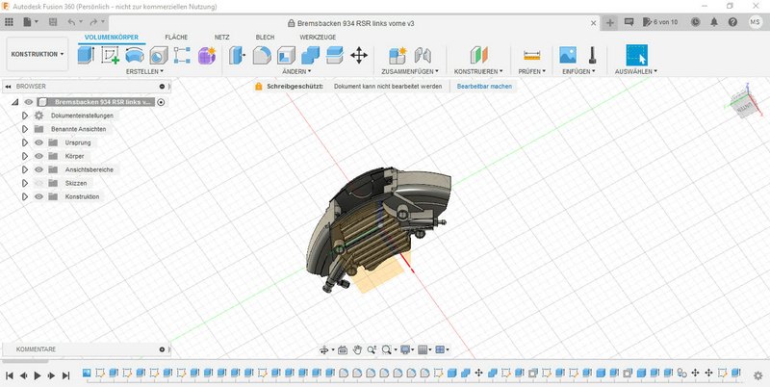This screenshot has width=770, height=387.
Task: Toggle visibility of root Bremsbacken component
Action: 29,102
